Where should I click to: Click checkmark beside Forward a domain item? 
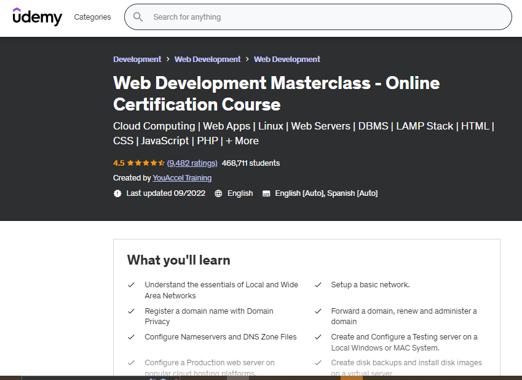click(318, 311)
